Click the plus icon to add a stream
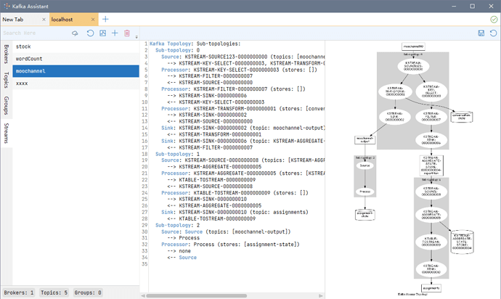Image resolution: width=501 pixels, height=299 pixels. click(115, 33)
